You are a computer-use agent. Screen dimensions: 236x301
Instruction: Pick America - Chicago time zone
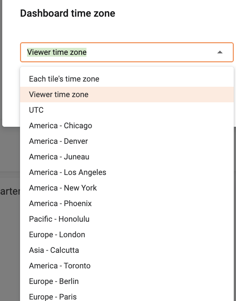click(x=60, y=126)
